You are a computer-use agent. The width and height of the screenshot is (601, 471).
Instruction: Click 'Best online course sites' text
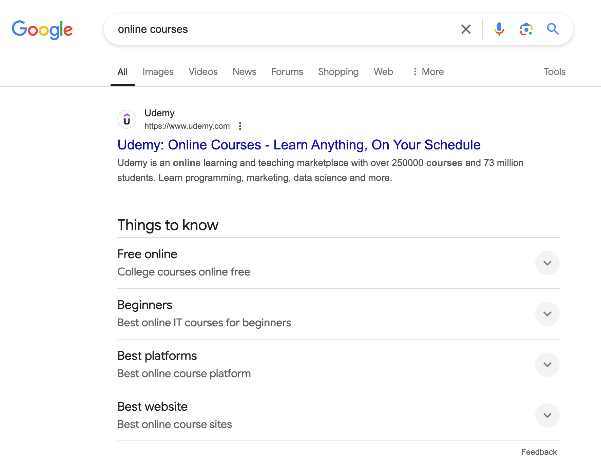click(175, 425)
